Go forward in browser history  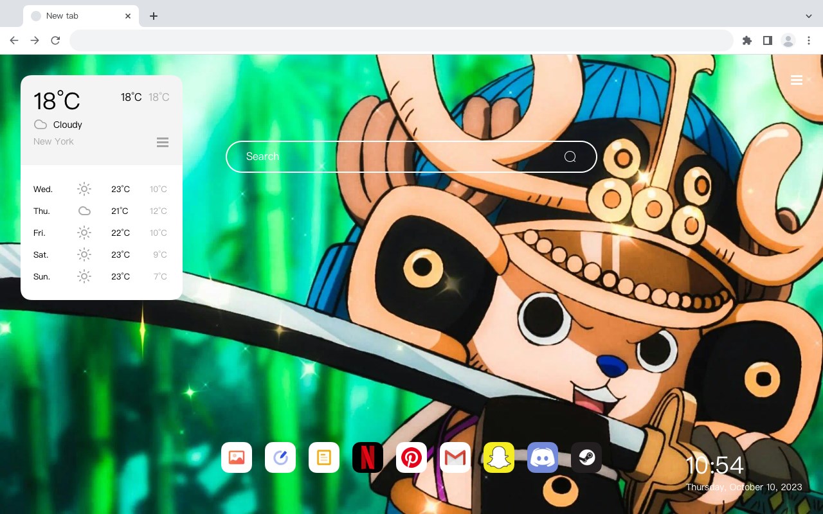click(x=35, y=40)
